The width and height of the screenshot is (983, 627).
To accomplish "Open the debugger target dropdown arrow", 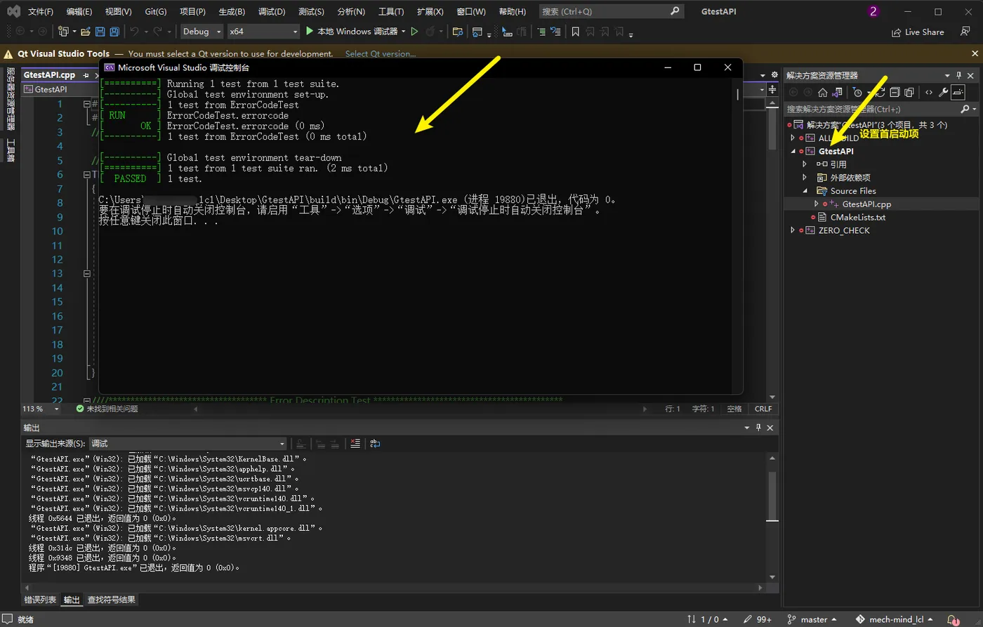I will tap(403, 32).
